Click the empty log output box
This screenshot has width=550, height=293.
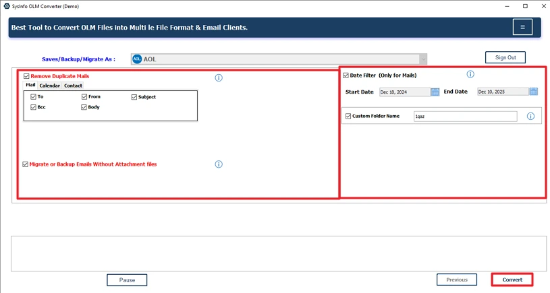coord(279,253)
